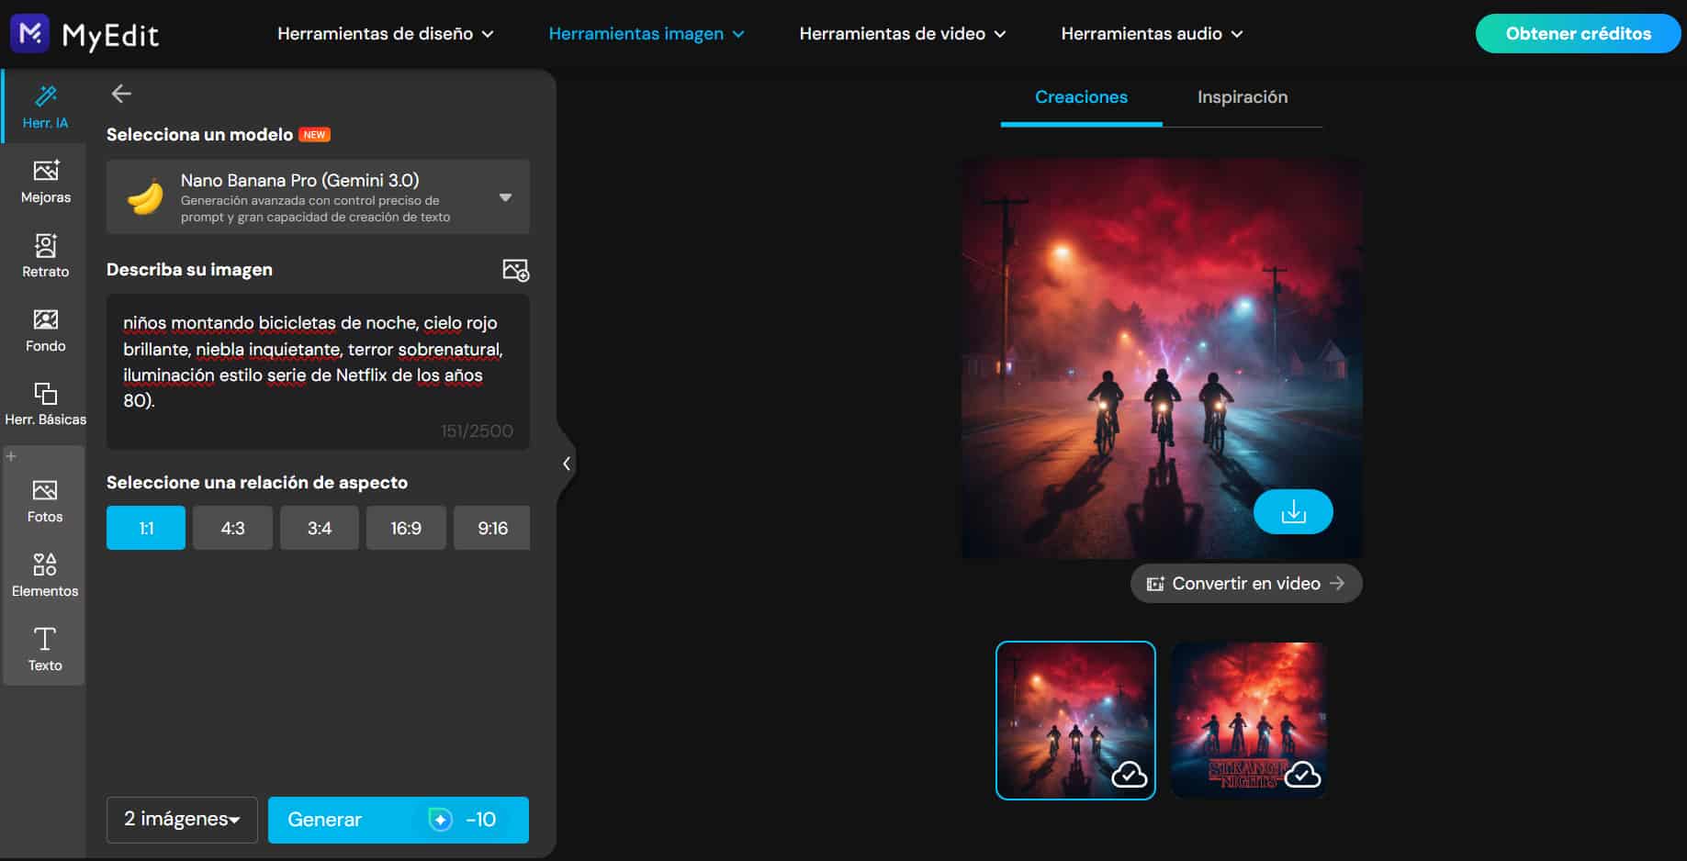Select Herr. Básicas in the sidebar

pyautogui.click(x=44, y=404)
